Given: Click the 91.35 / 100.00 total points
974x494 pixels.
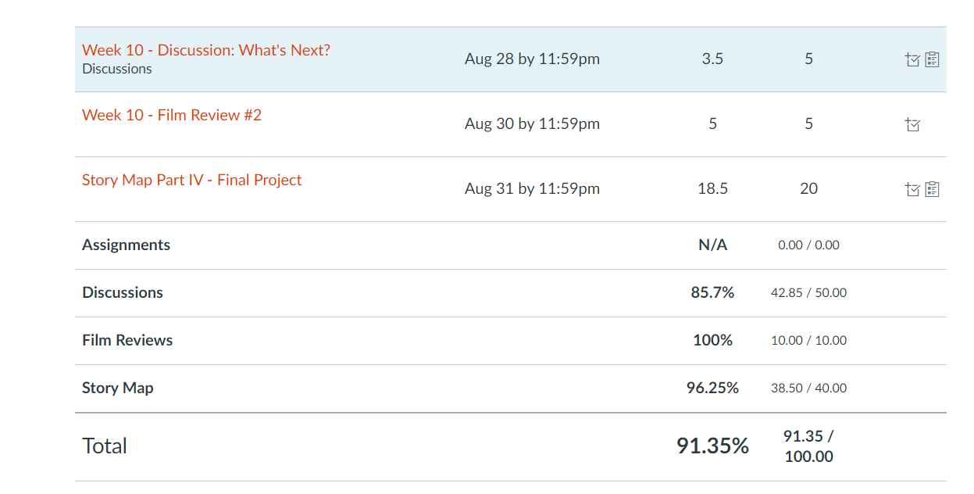Looking at the screenshot, I should click(808, 446).
